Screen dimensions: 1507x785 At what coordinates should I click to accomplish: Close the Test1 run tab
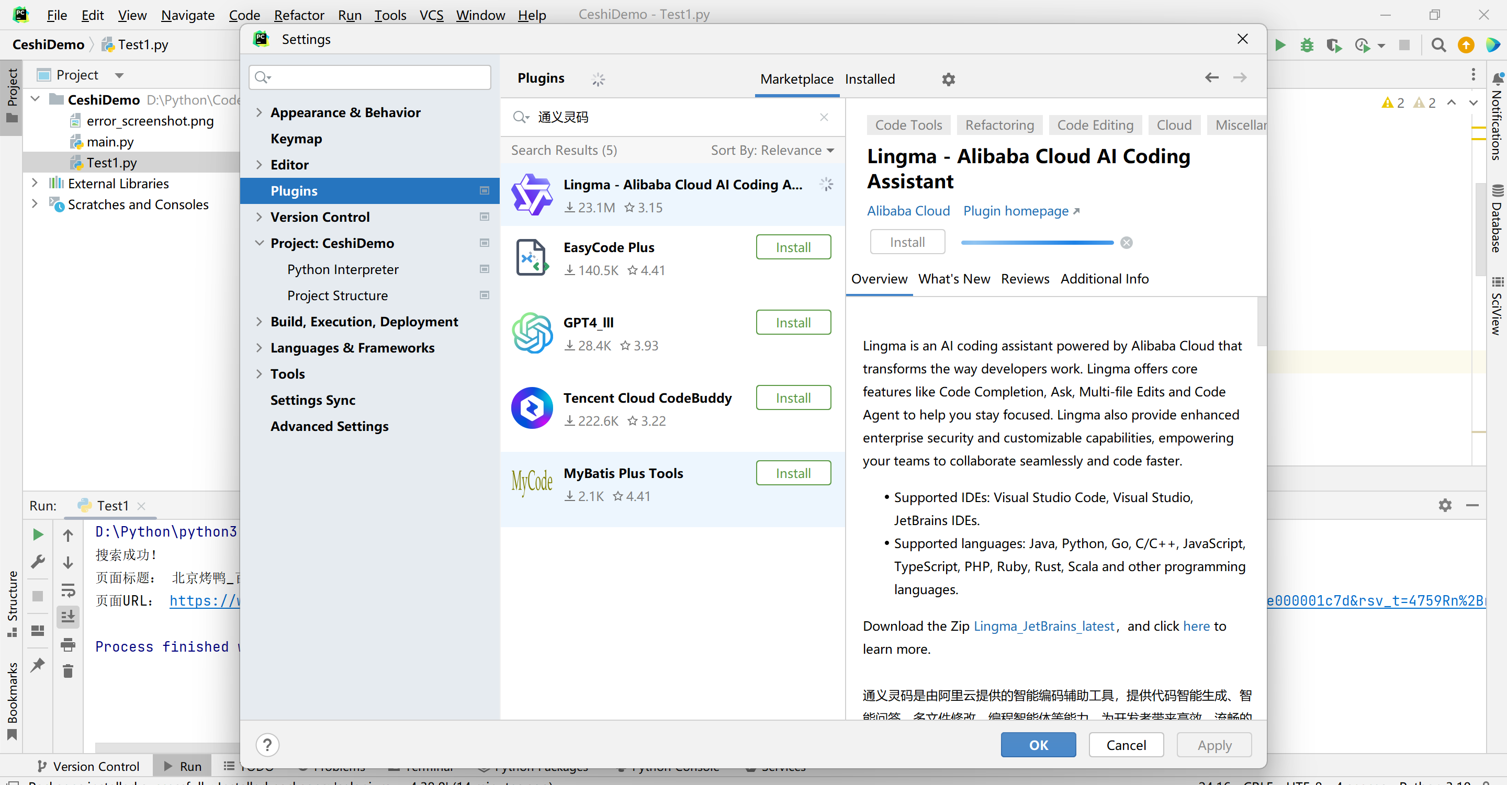[x=141, y=506]
